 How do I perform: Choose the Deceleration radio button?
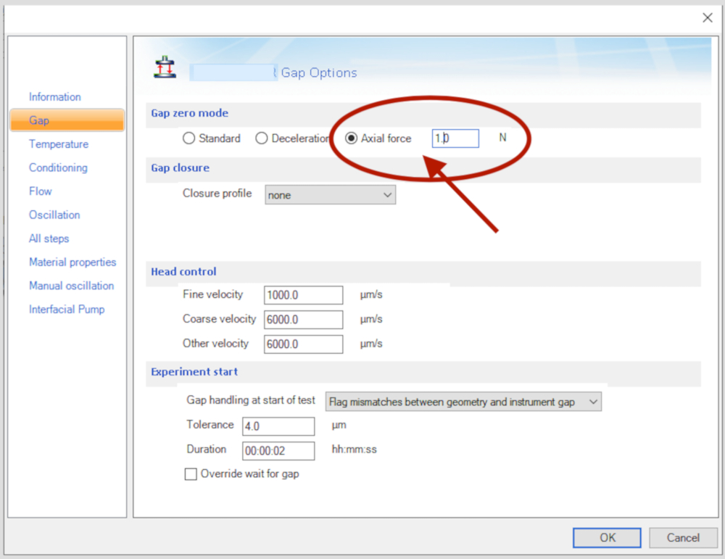[x=262, y=138]
